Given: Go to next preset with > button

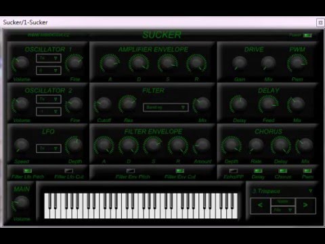Looking at the screenshot, I should (x=305, y=205).
